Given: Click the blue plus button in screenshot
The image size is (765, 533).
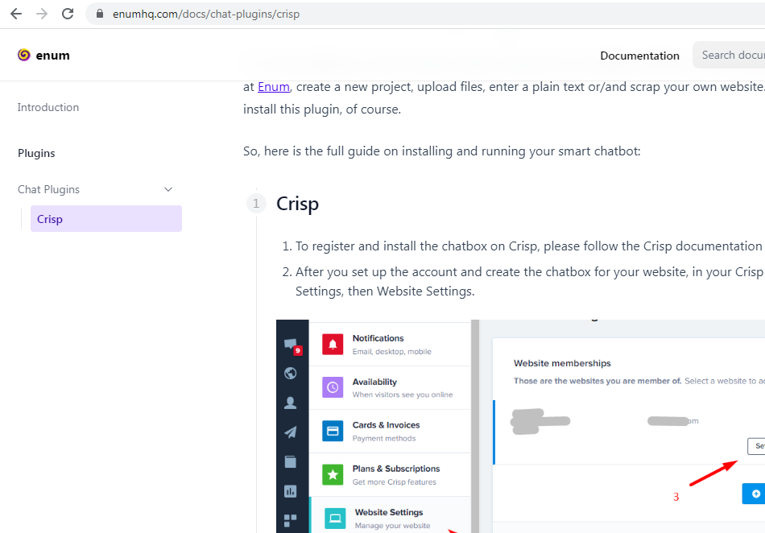Looking at the screenshot, I should tap(754, 494).
